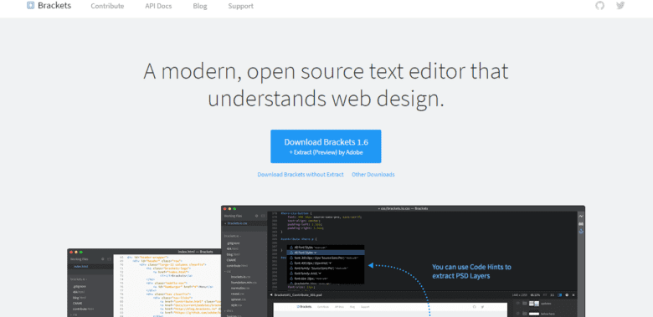Open the Twitter bird icon in header

[x=620, y=6]
